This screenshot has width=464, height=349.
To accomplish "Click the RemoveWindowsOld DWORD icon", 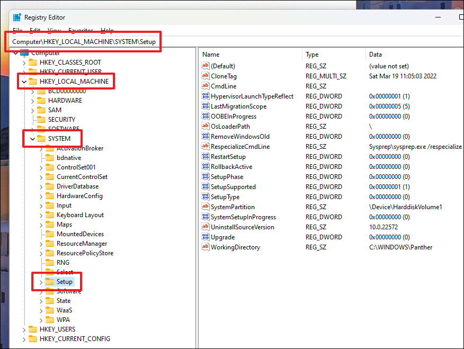I will tap(206, 136).
